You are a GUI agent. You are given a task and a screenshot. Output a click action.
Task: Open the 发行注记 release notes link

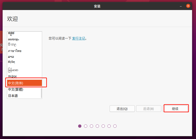[78, 38]
